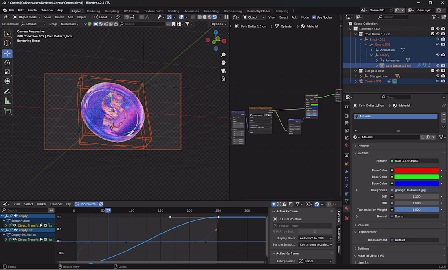
Task: Expand the Volume panel
Action: pos(363,225)
